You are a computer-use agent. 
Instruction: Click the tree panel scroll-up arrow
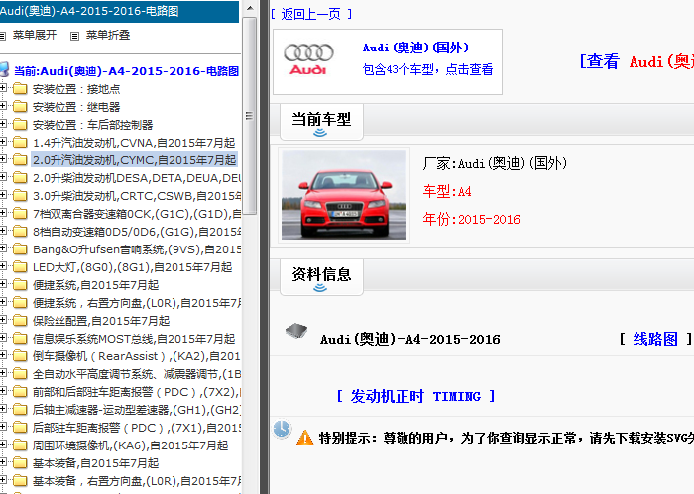(x=250, y=8)
